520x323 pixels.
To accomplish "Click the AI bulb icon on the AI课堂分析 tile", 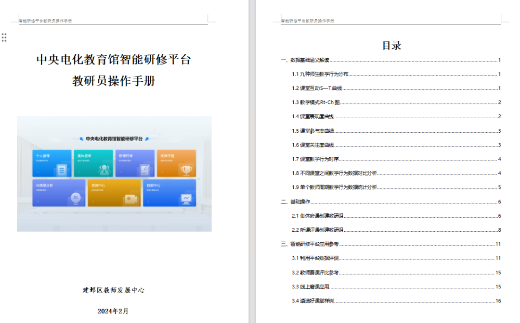I will (x=75, y=198).
